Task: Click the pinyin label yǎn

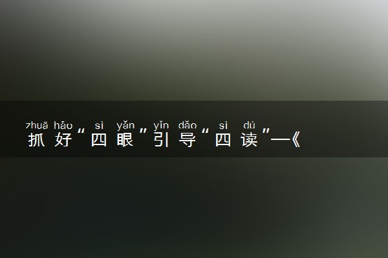Action: (x=125, y=126)
